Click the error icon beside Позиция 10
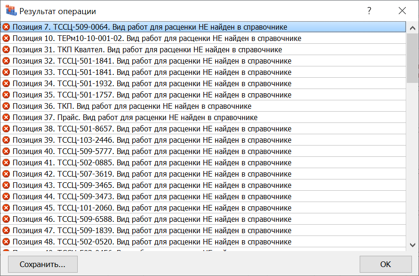 pyautogui.click(x=6, y=38)
